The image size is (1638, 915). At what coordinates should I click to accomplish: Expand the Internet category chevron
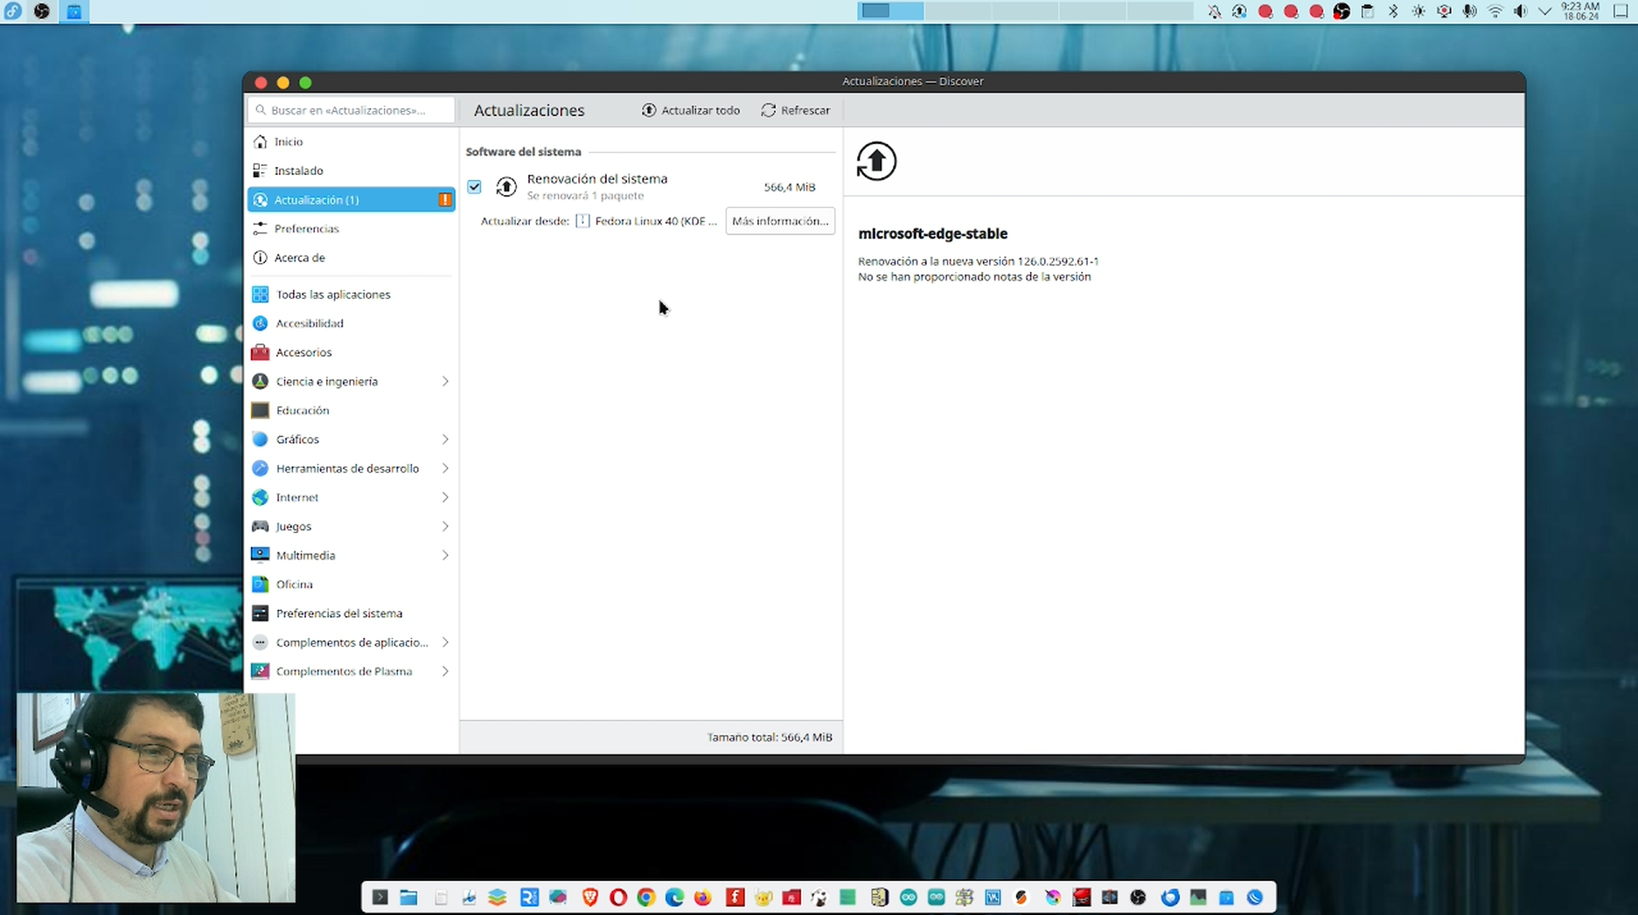(x=445, y=497)
